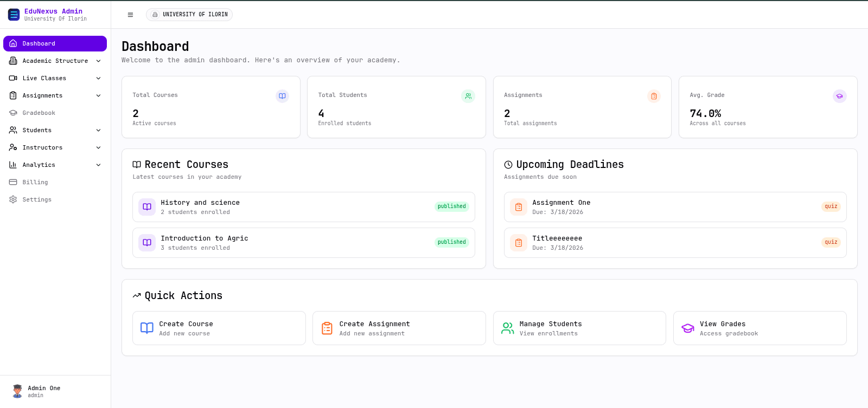Screen dimensions: 868x408
Task: Select Live Classes in the sidebar
Action: pos(55,78)
